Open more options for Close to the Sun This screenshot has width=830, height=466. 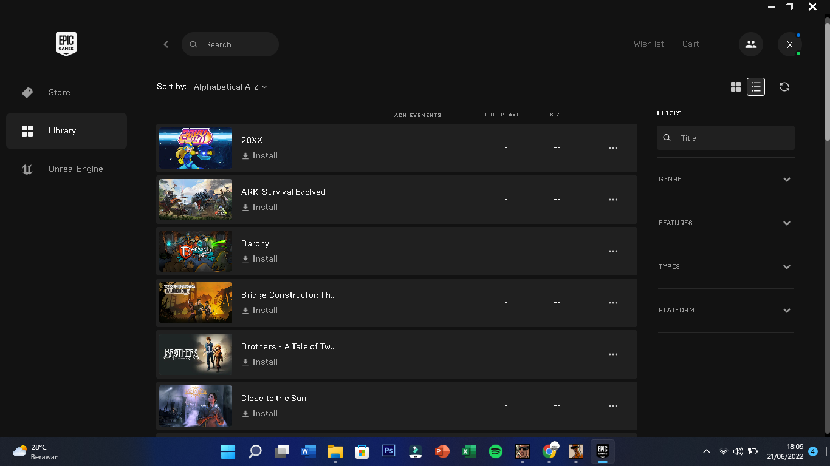pyautogui.click(x=613, y=406)
